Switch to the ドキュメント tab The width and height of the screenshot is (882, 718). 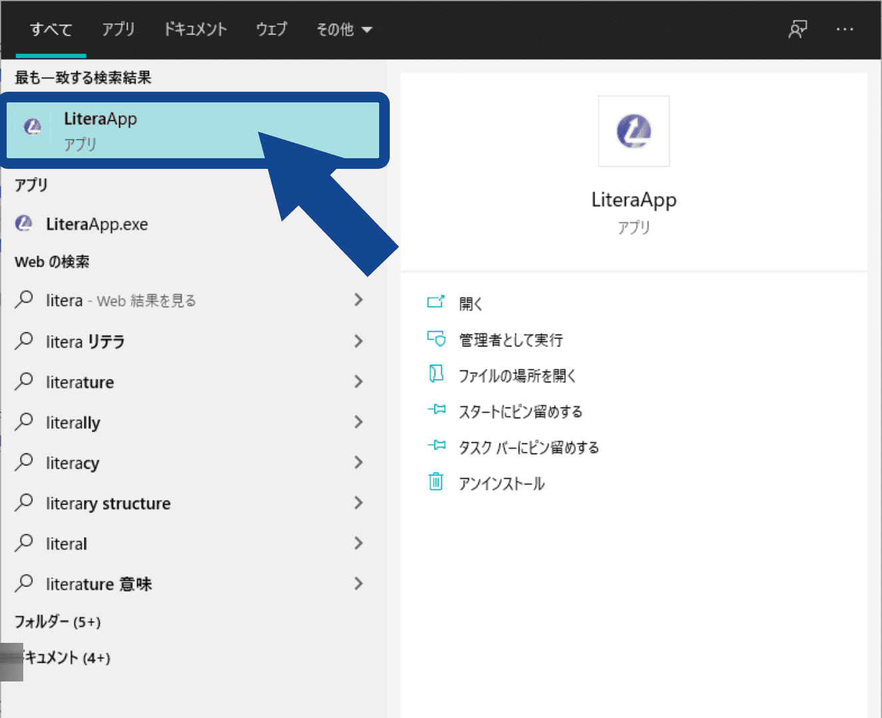click(x=196, y=29)
